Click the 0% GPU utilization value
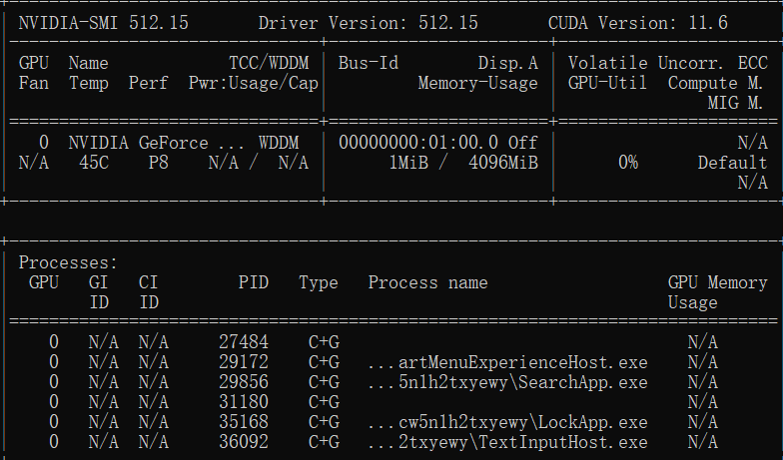Image resolution: width=783 pixels, height=460 pixels. 627,163
